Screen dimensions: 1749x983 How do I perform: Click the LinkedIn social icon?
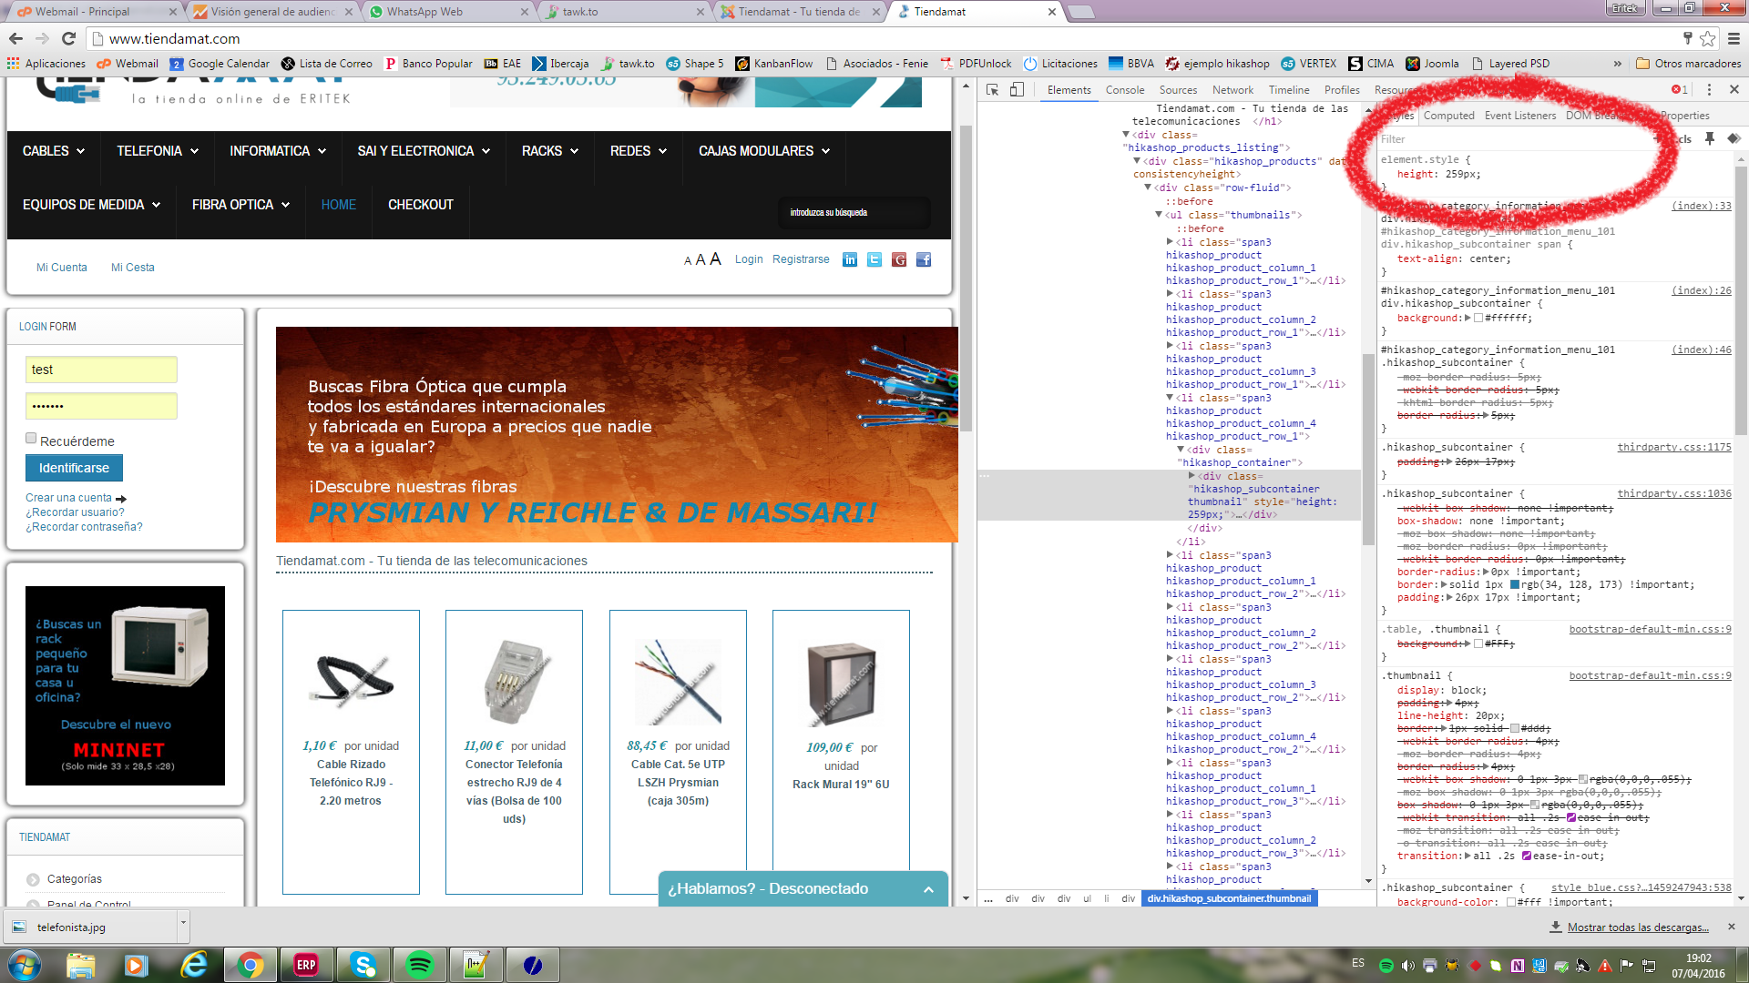pos(850,260)
